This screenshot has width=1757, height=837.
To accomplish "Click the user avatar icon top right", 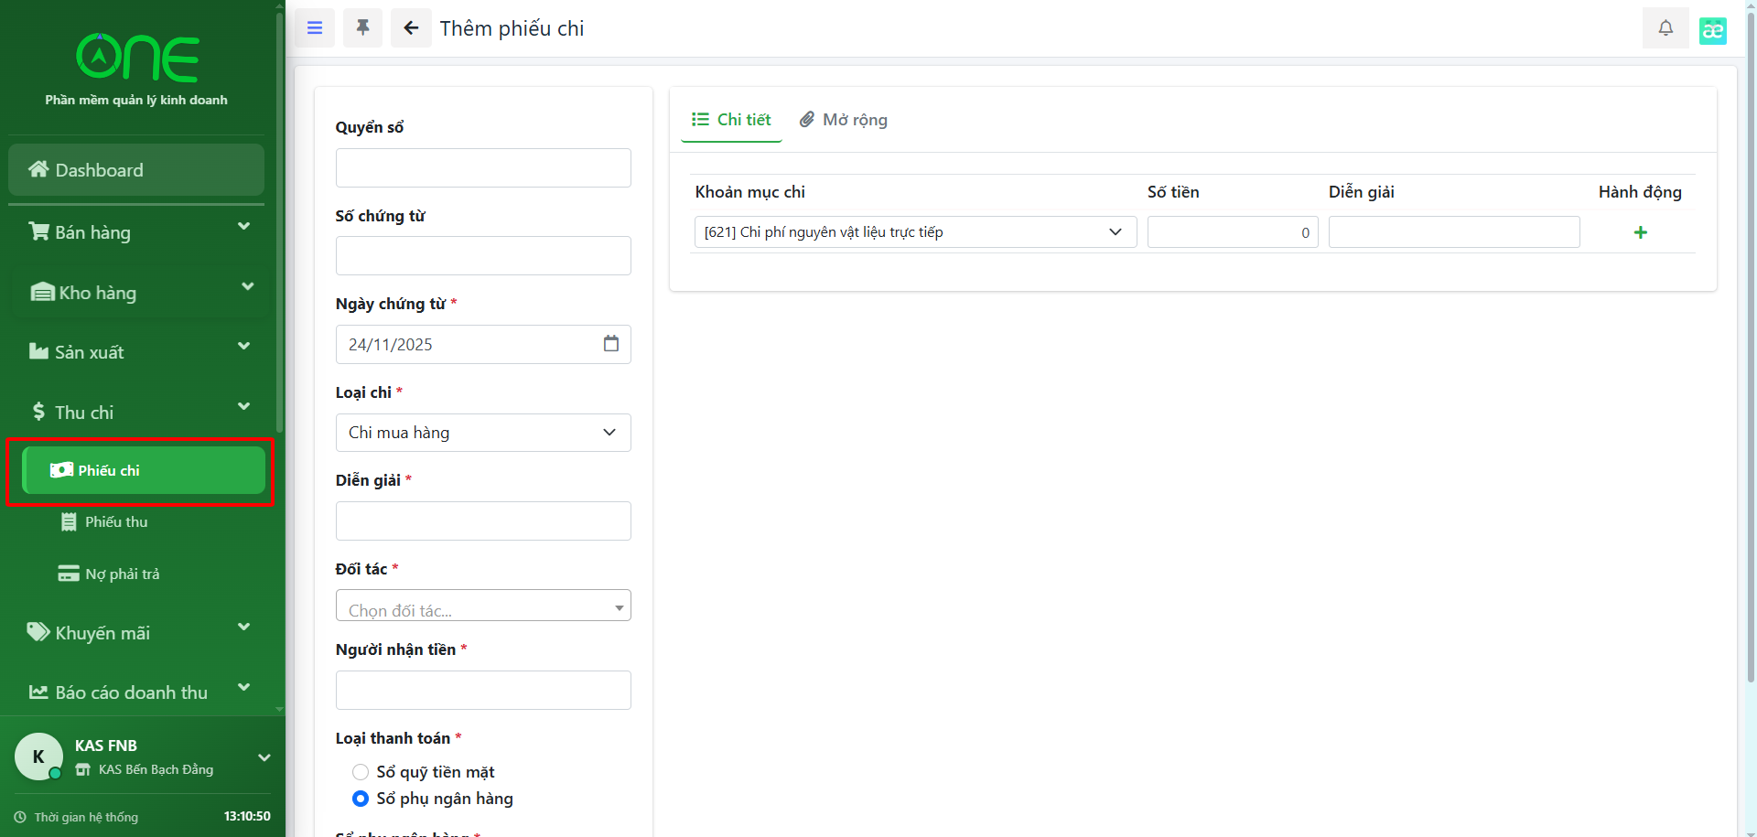I will [x=1712, y=30].
